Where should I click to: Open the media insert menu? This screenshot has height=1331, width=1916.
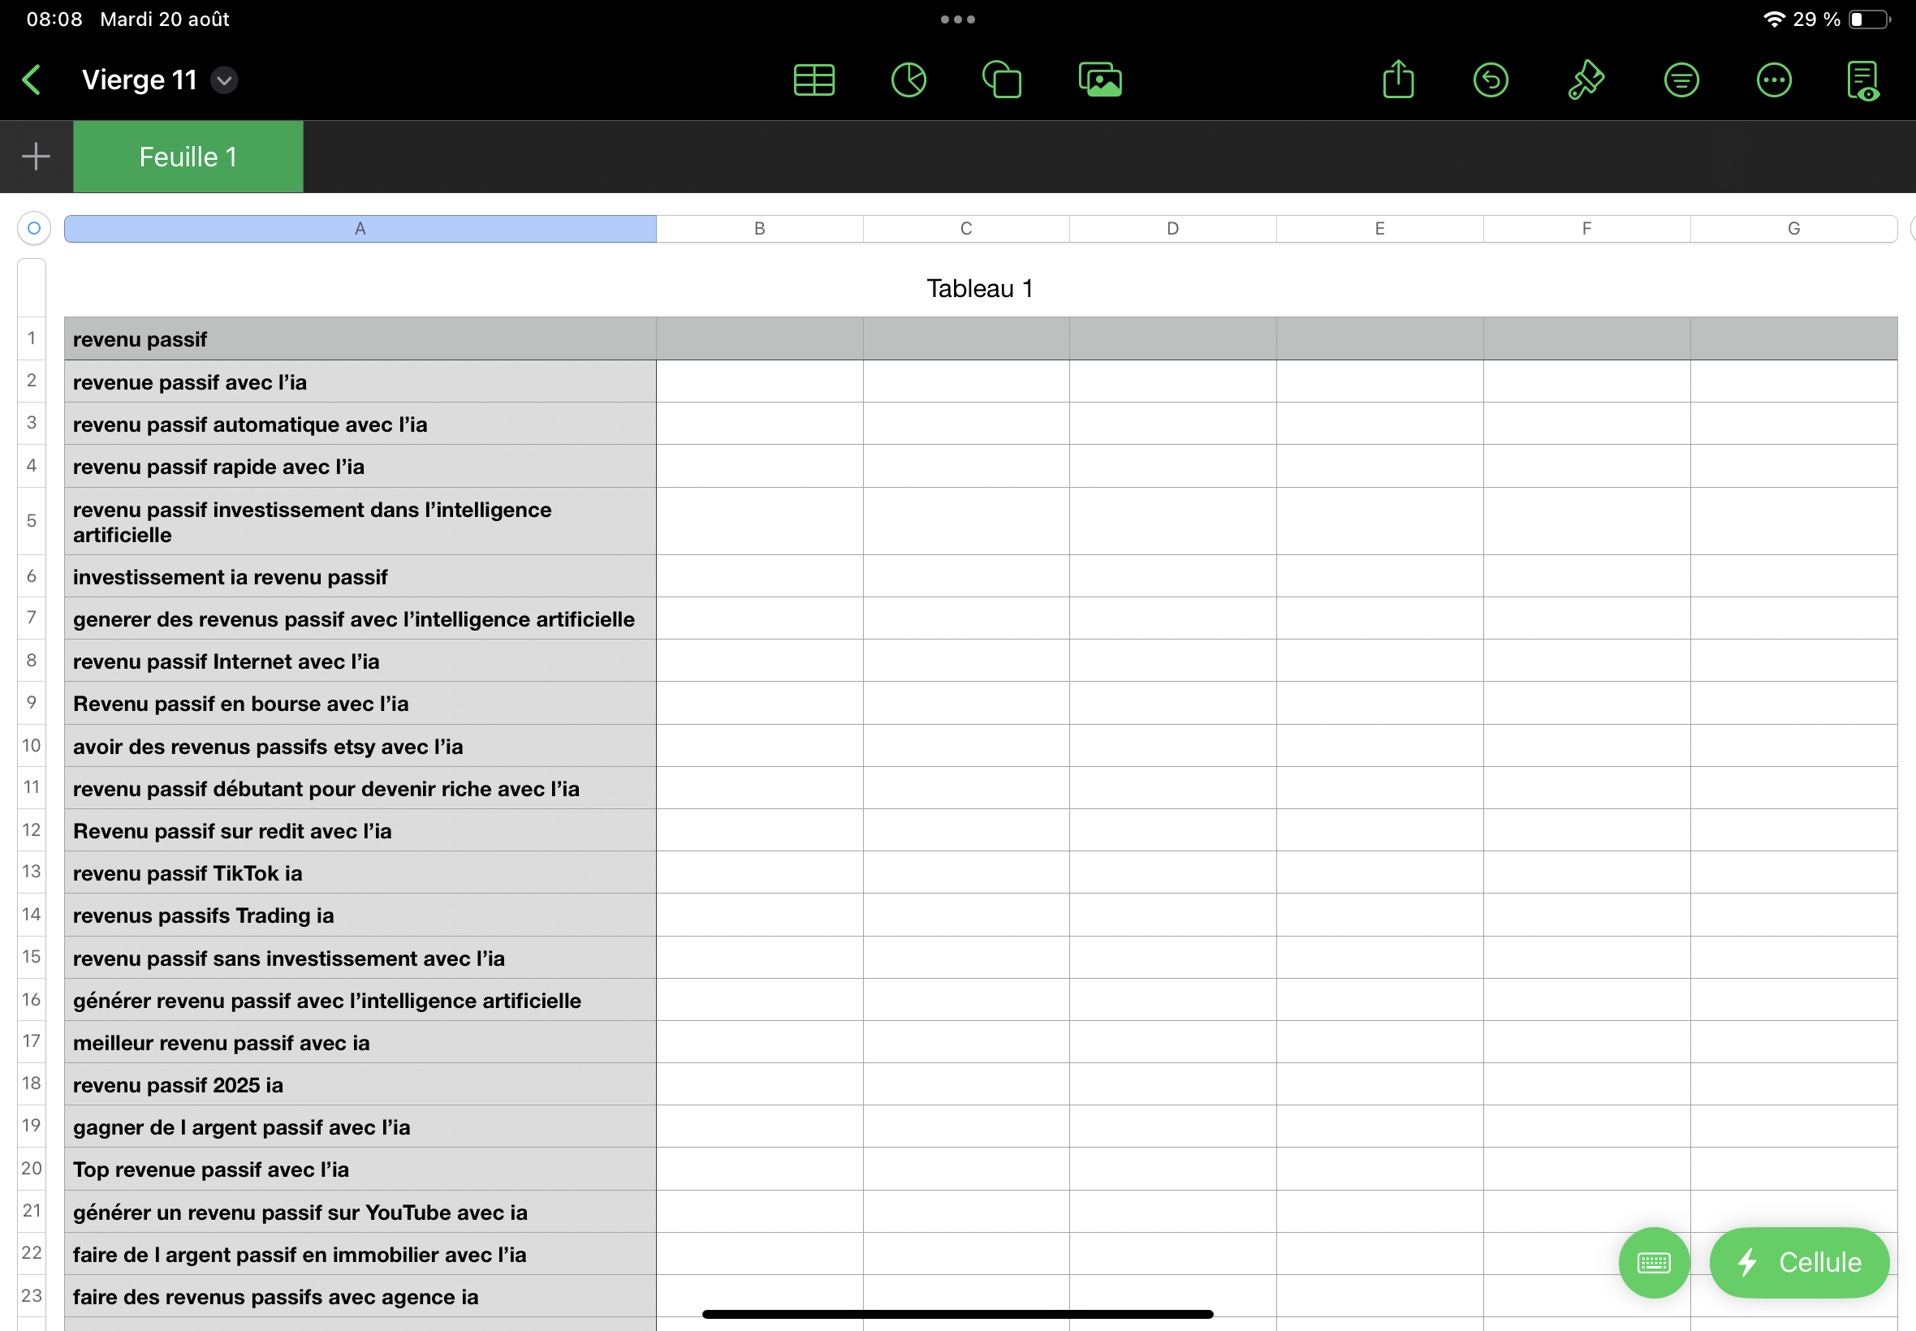[1100, 80]
